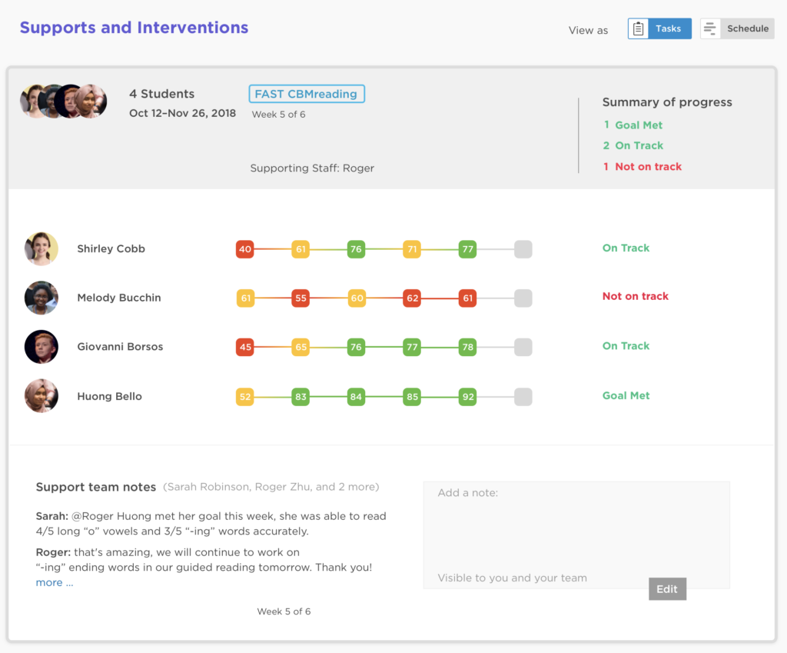Switch to the Schedule view
787x653 pixels.
pyautogui.click(x=747, y=29)
